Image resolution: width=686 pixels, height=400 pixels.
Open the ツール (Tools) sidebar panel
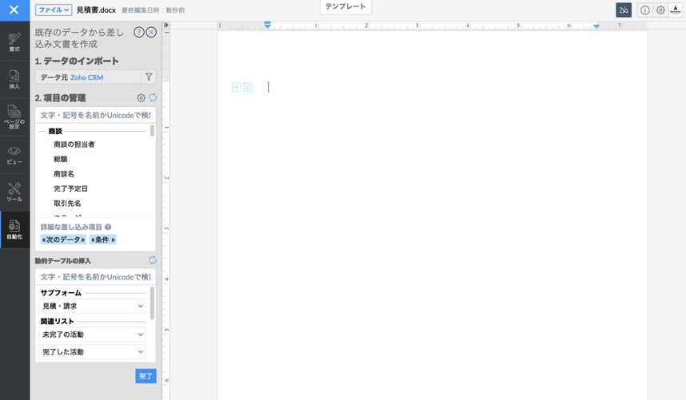(x=14, y=192)
